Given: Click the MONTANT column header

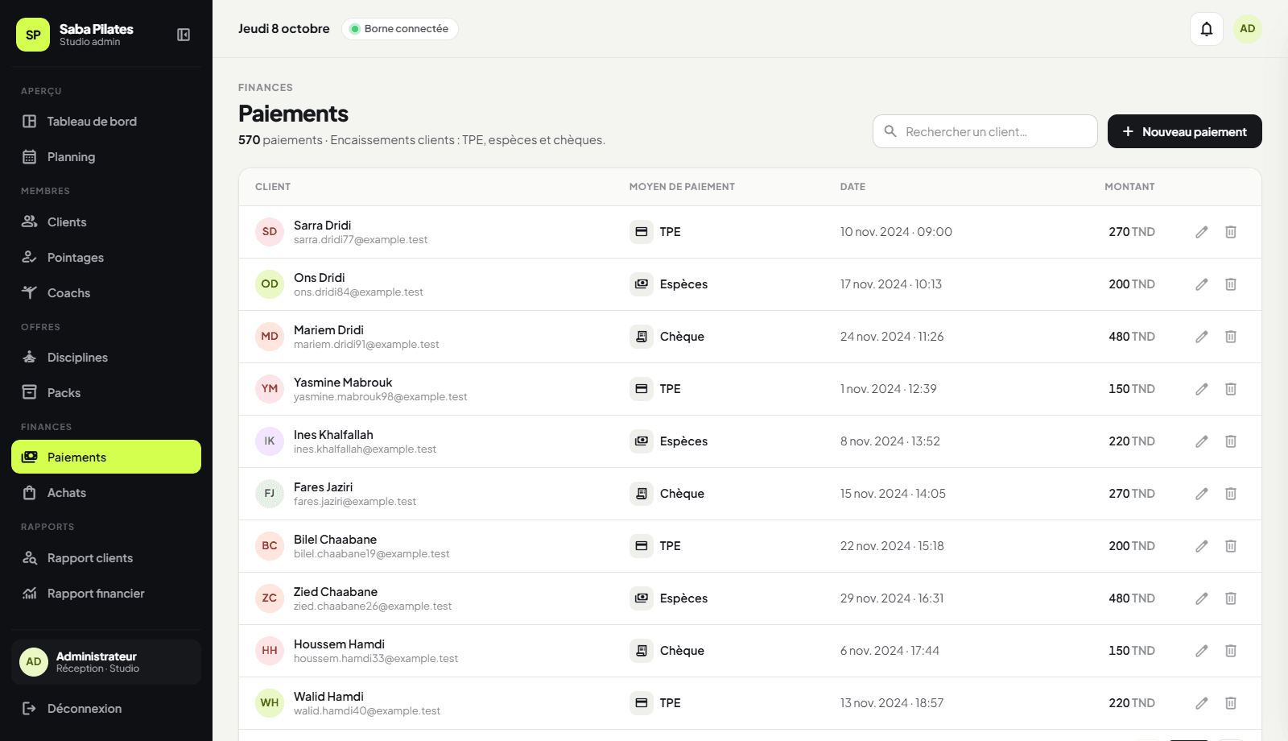Looking at the screenshot, I should [x=1129, y=187].
